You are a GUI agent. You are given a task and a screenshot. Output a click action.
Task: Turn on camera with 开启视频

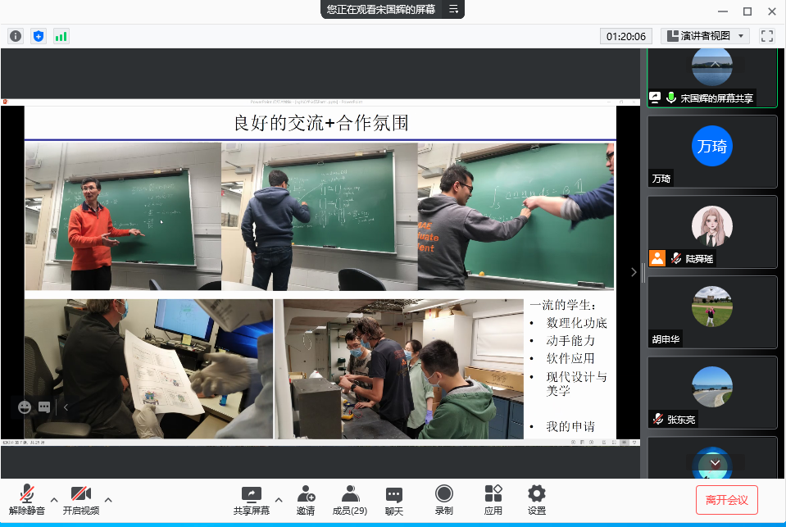(x=80, y=499)
